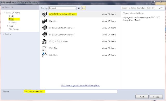The height and width of the screenshot is (101, 166).
Task: Open the search options dropdown arrow
Action: (x=163, y=8)
